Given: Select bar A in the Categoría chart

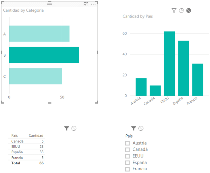Looking at the screenshot, I should point(39,34).
